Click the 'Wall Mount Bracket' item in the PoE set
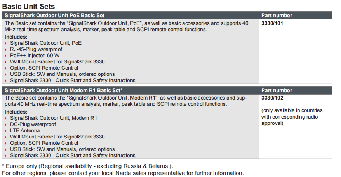Screen dimensions: 341x177 (57, 62)
